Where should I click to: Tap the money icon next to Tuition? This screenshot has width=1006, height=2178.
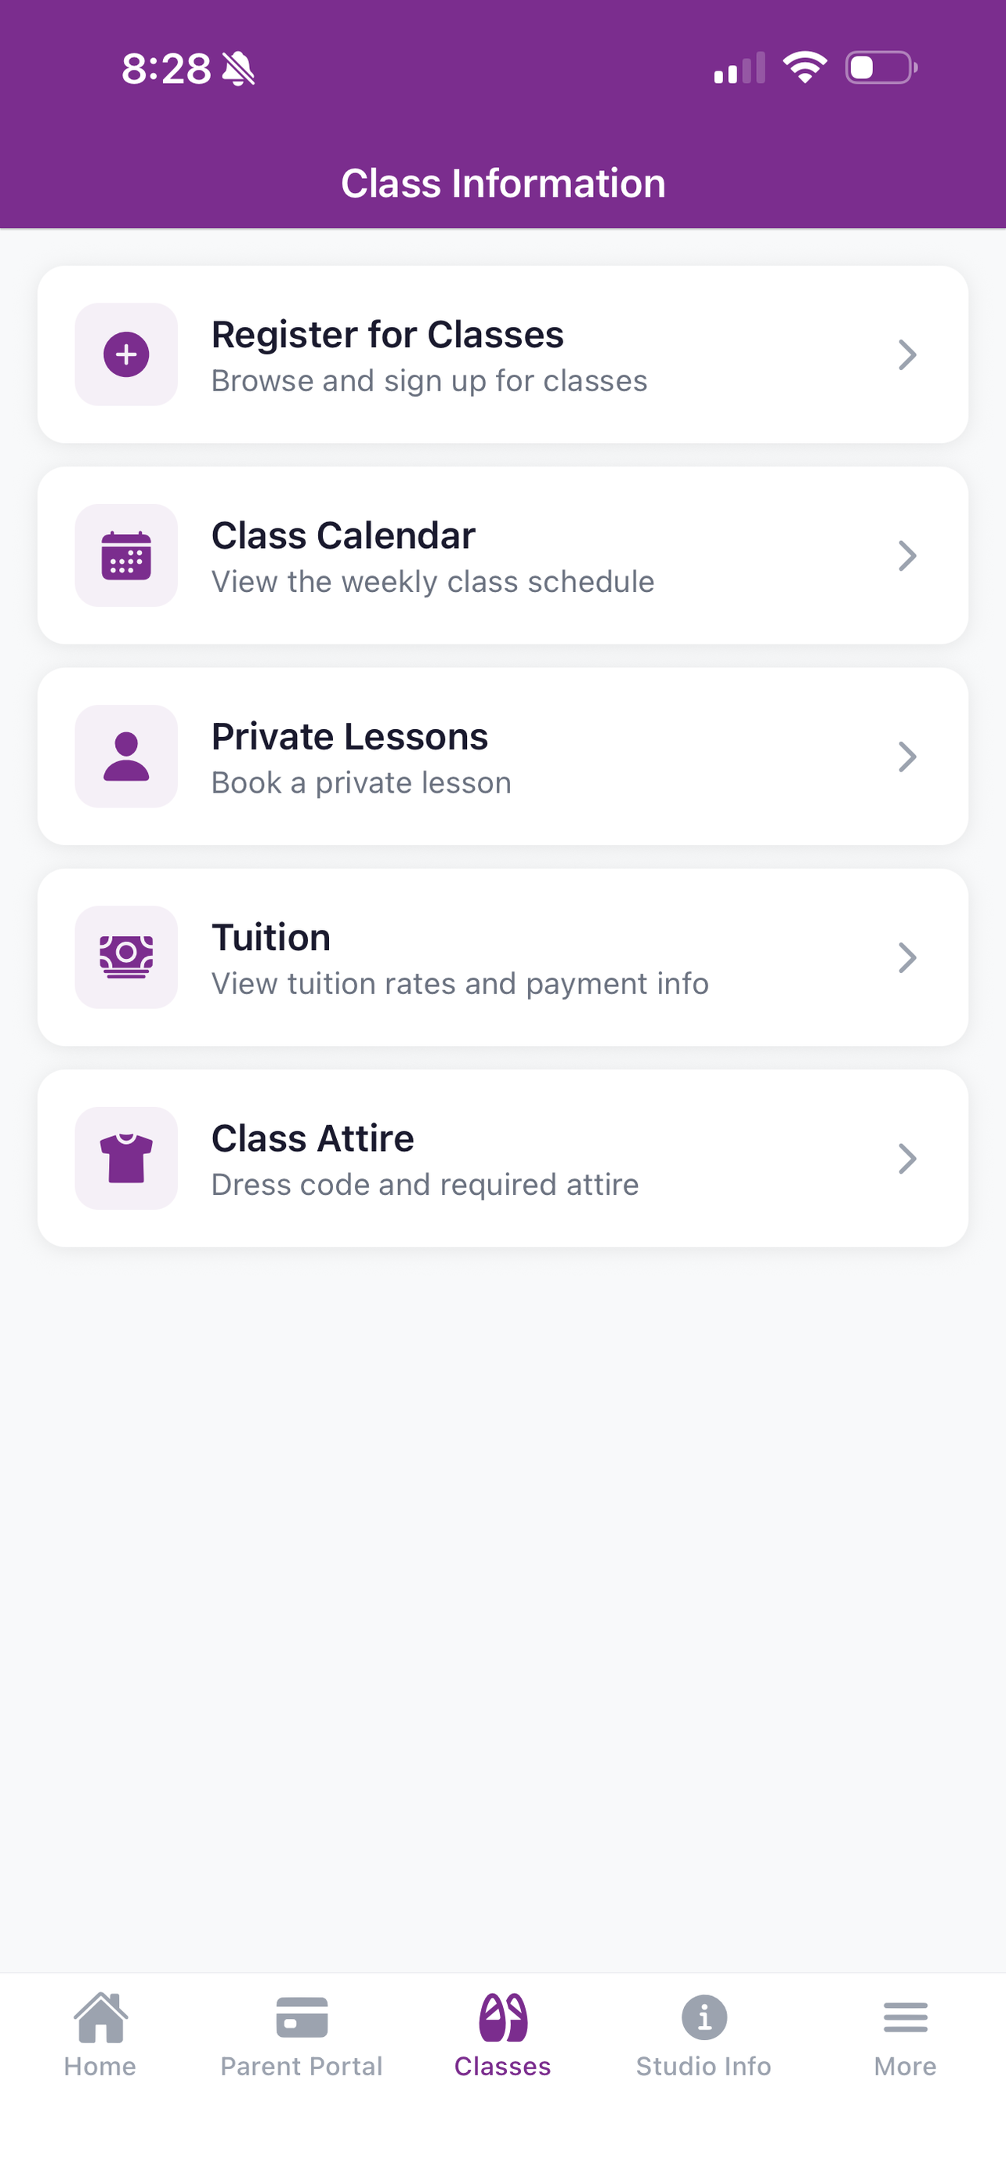point(126,957)
